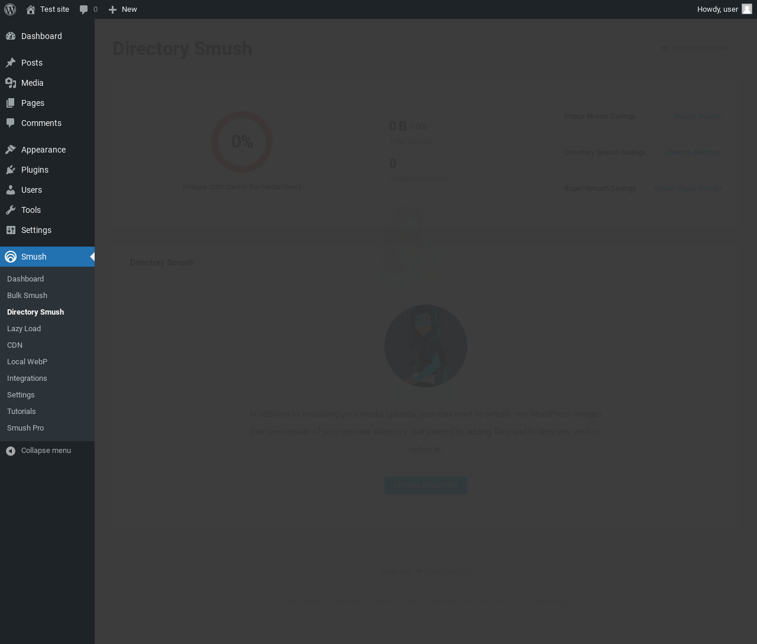The image size is (757, 644).
Task: Click the 'Image Resize Savings' label
Action: (x=600, y=116)
